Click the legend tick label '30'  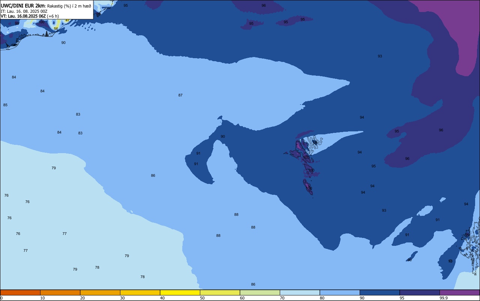pyautogui.click(x=122, y=298)
